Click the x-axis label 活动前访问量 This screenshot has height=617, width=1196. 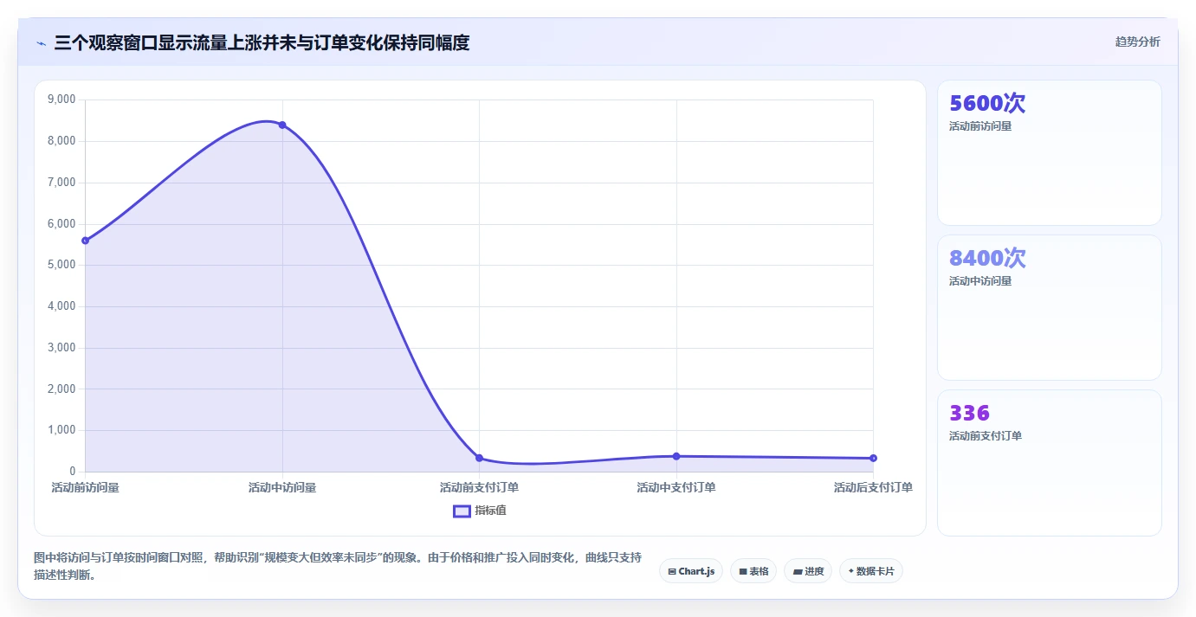pyautogui.click(x=85, y=488)
